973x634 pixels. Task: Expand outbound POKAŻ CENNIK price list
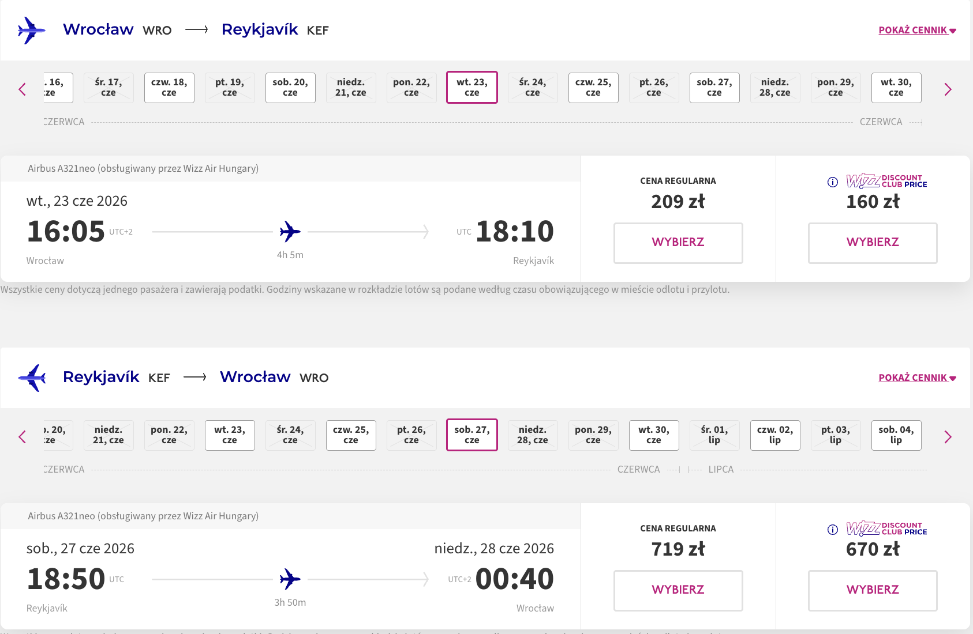coord(917,30)
